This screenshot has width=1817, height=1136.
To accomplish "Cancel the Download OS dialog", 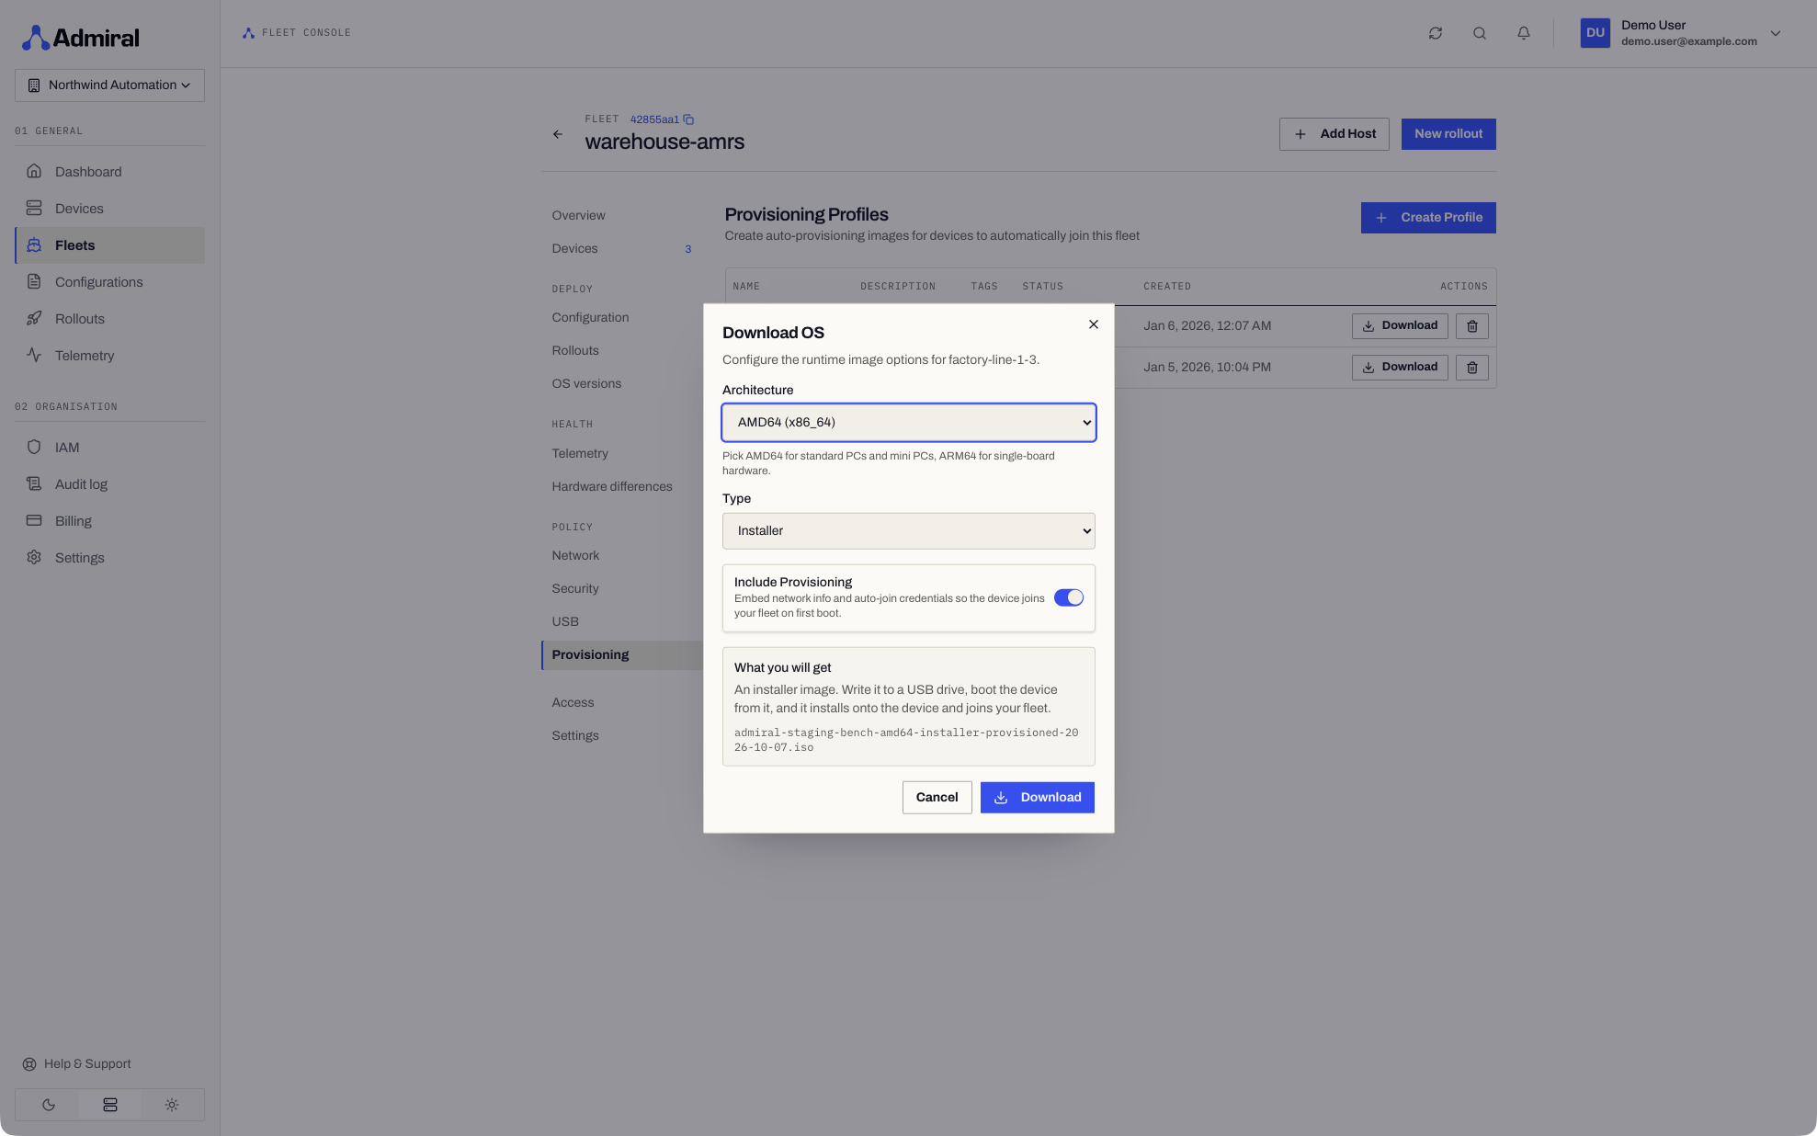I will (937, 798).
